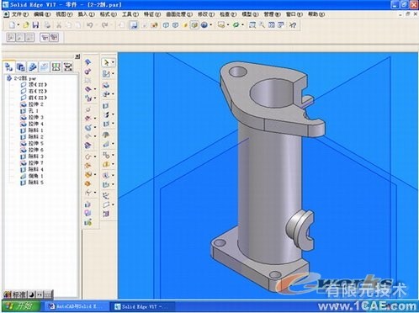Select the 除料 5 feature
This screenshot has width=419, height=313.
pos(32,183)
